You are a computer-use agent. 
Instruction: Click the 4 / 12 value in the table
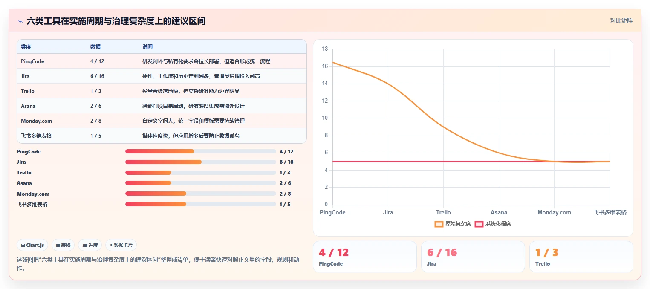(97, 61)
